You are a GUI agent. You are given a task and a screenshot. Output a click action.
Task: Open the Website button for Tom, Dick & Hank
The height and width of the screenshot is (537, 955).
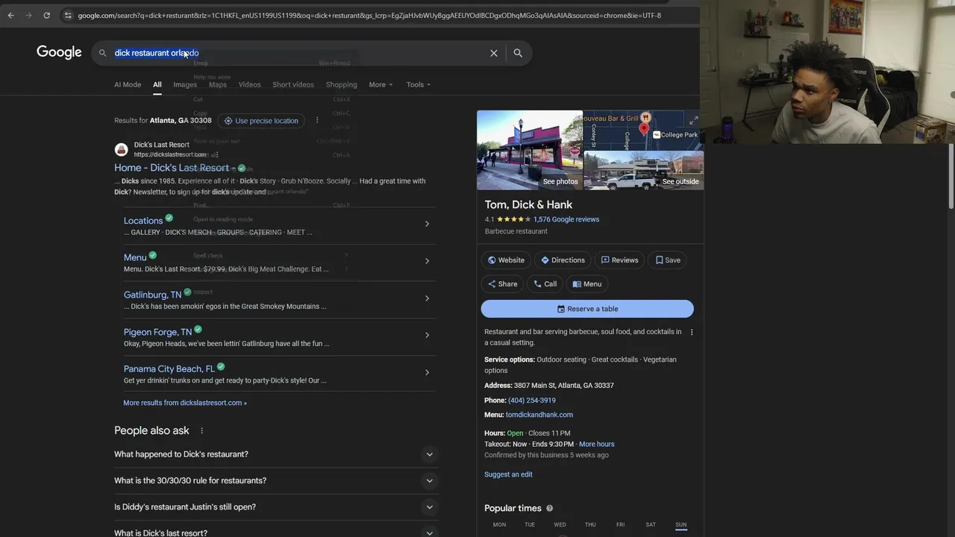click(506, 260)
